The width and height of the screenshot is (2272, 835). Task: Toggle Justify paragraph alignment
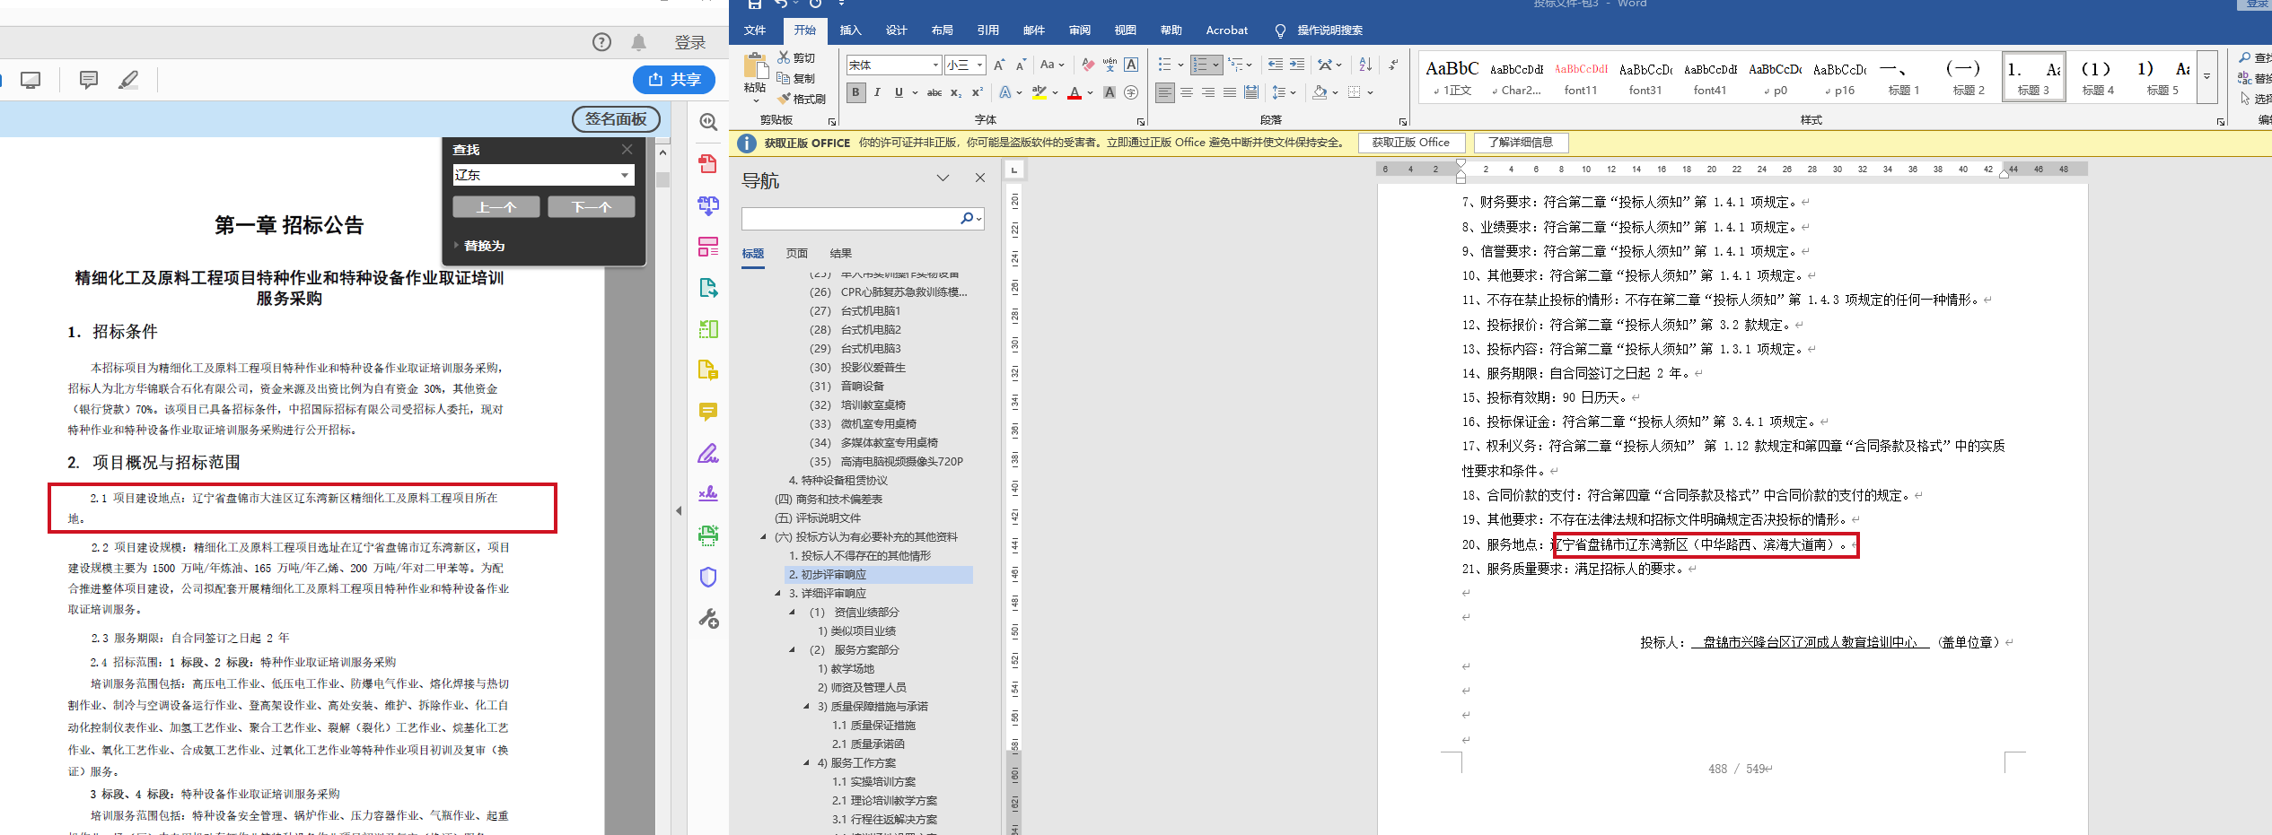pyautogui.click(x=1229, y=92)
